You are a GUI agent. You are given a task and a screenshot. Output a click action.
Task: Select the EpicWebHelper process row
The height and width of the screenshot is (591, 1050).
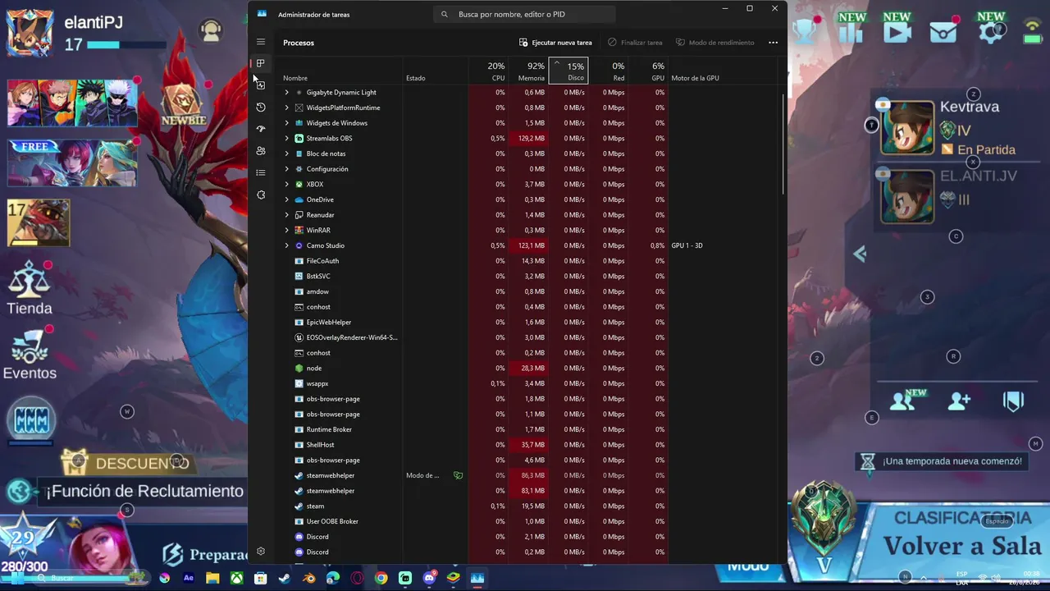click(527, 323)
